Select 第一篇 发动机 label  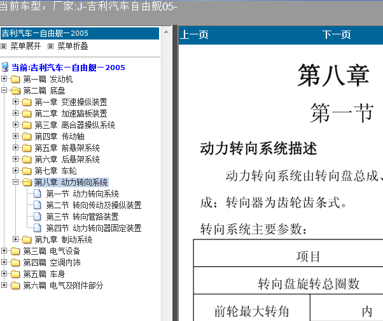[x=48, y=79]
